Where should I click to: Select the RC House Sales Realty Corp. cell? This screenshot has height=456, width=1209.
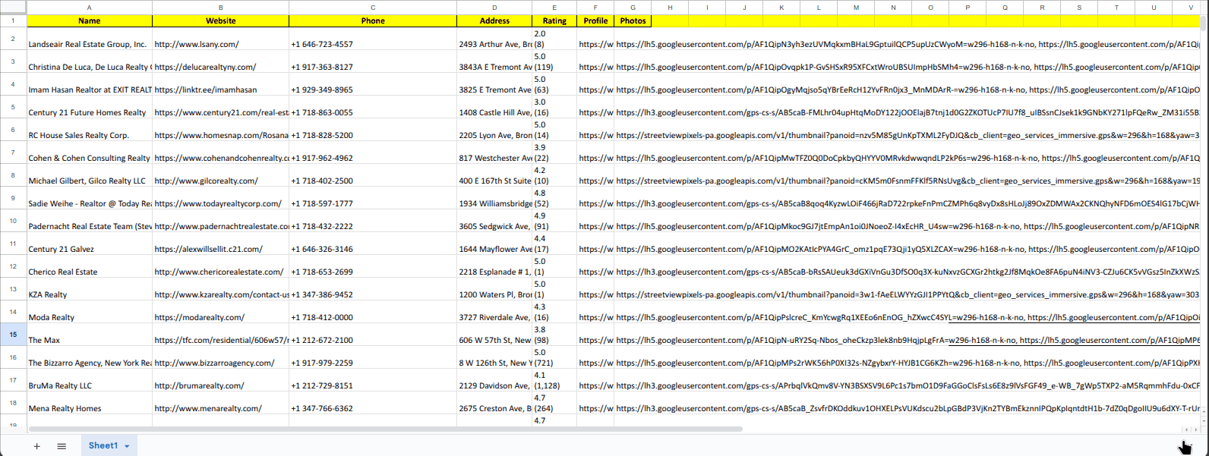point(90,130)
